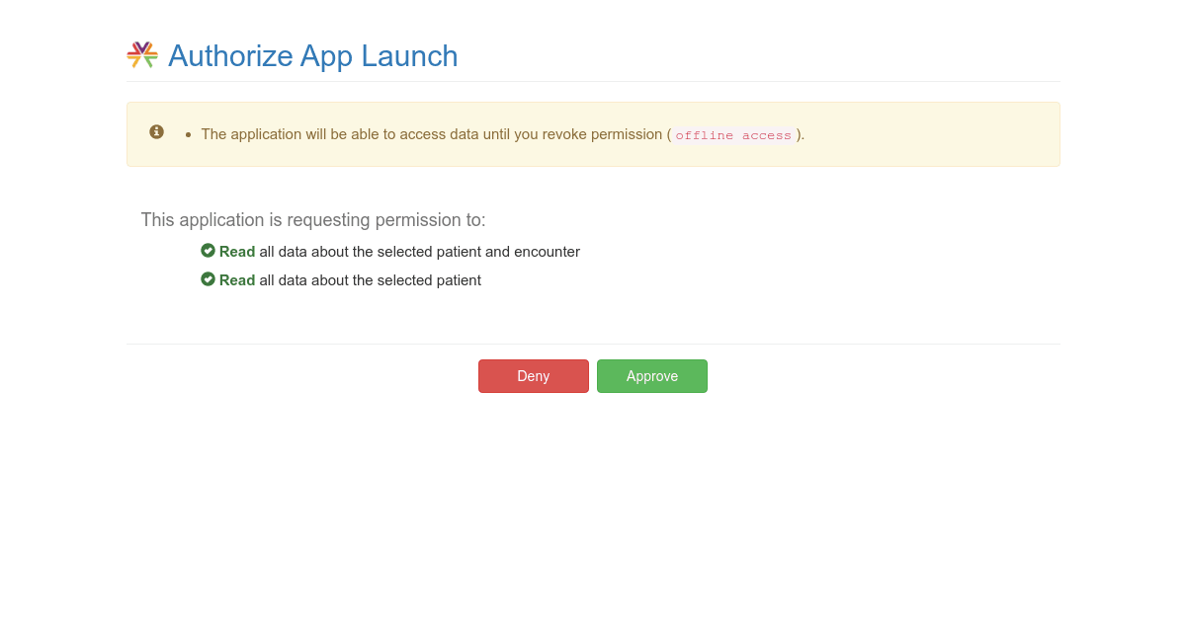Click the "This application is requesting permission to:" heading

pyautogui.click(x=313, y=220)
